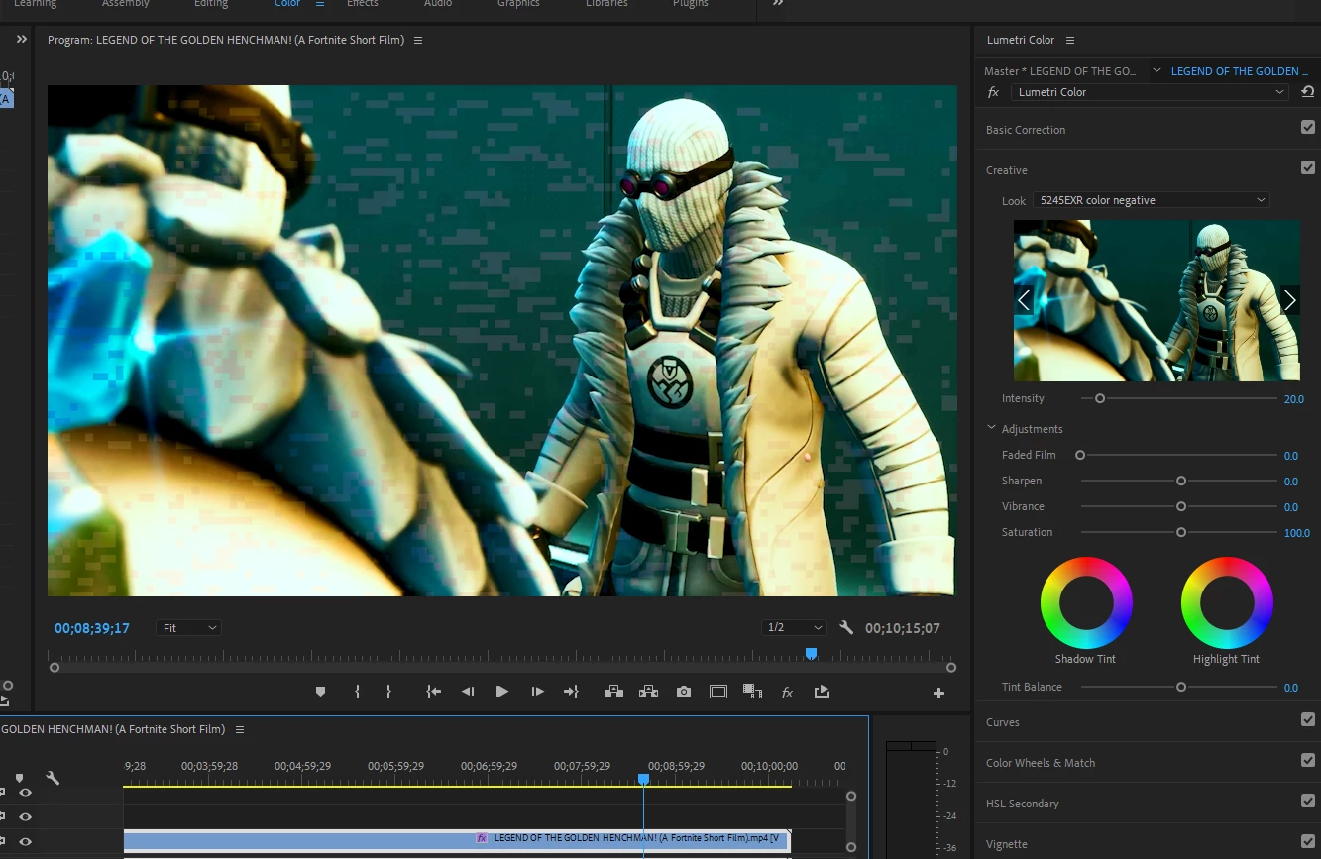
Task: Click the Go to In point icon
Action: 433,692
